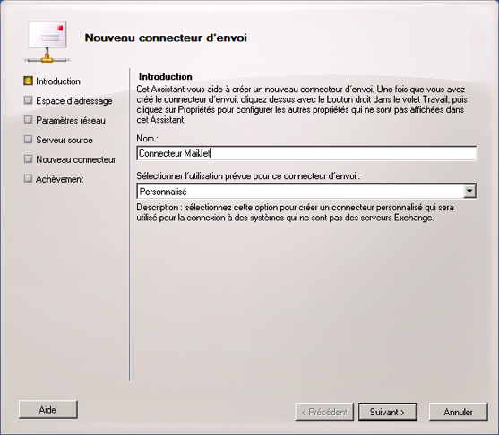Click the Nouveau connecteur step indicator box
Image resolution: width=499 pixels, height=435 pixels.
coord(28,158)
